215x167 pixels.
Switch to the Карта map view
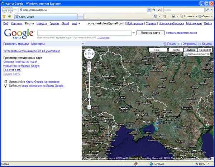pyautogui.click(x=176, y=50)
